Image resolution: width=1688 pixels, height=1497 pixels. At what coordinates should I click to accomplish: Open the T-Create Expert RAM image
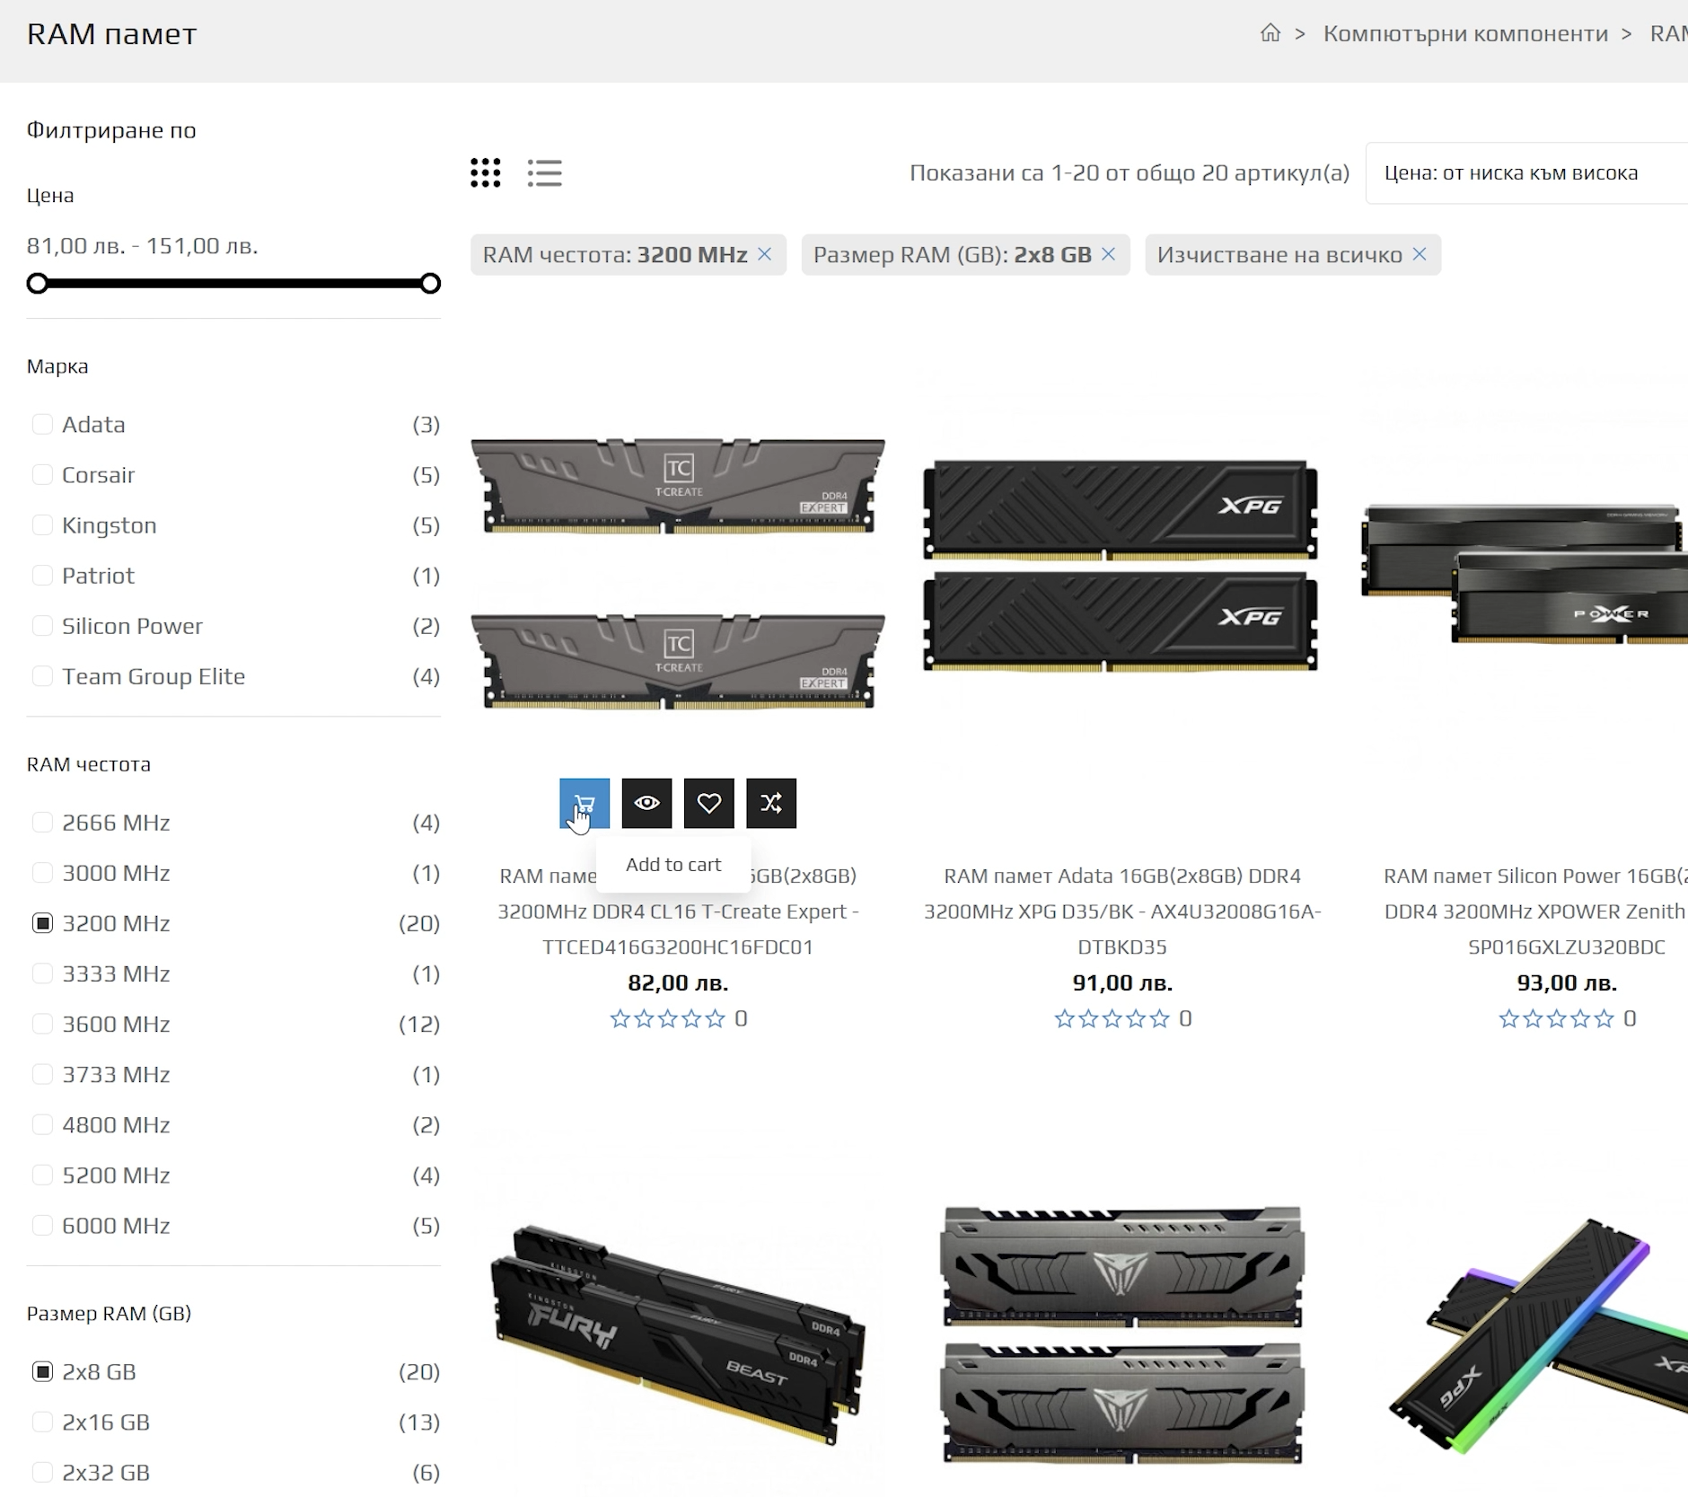tap(678, 573)
